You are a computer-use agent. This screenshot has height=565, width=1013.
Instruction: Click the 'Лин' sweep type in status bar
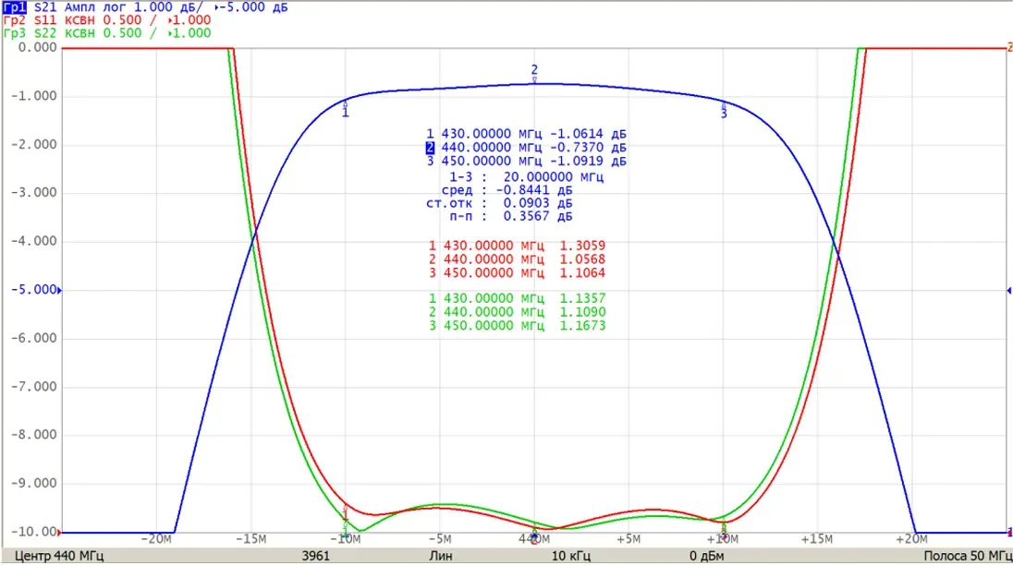pyautogui.click(x=441, y=556)
